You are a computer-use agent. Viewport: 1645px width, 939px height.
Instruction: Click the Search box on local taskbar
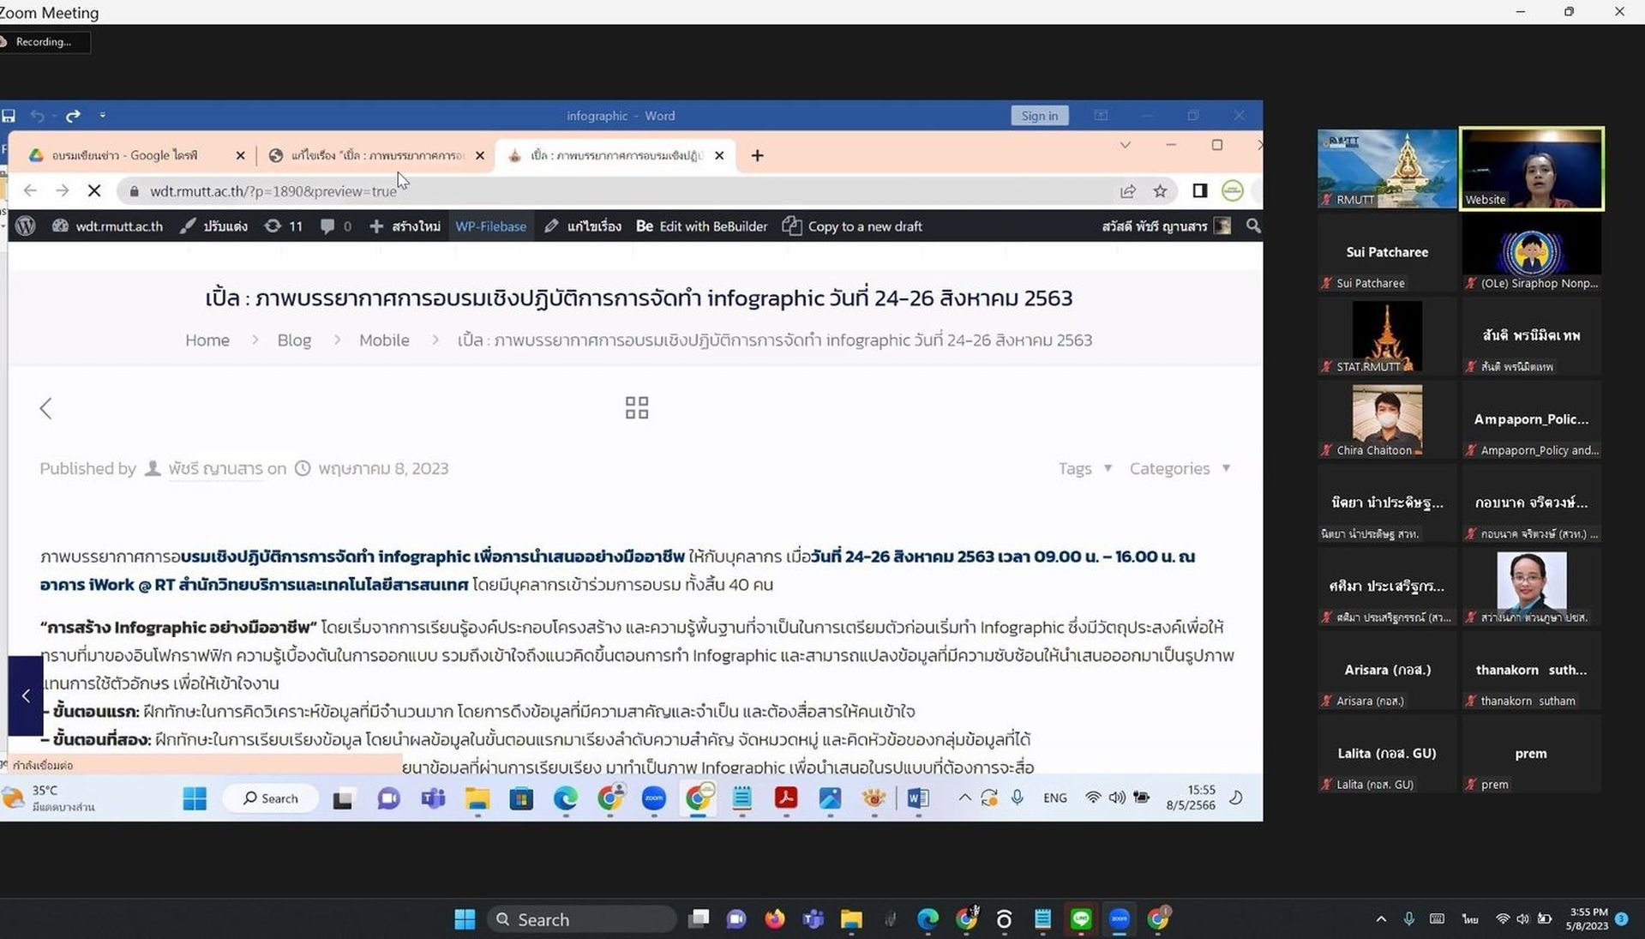[x=582, y=919]
